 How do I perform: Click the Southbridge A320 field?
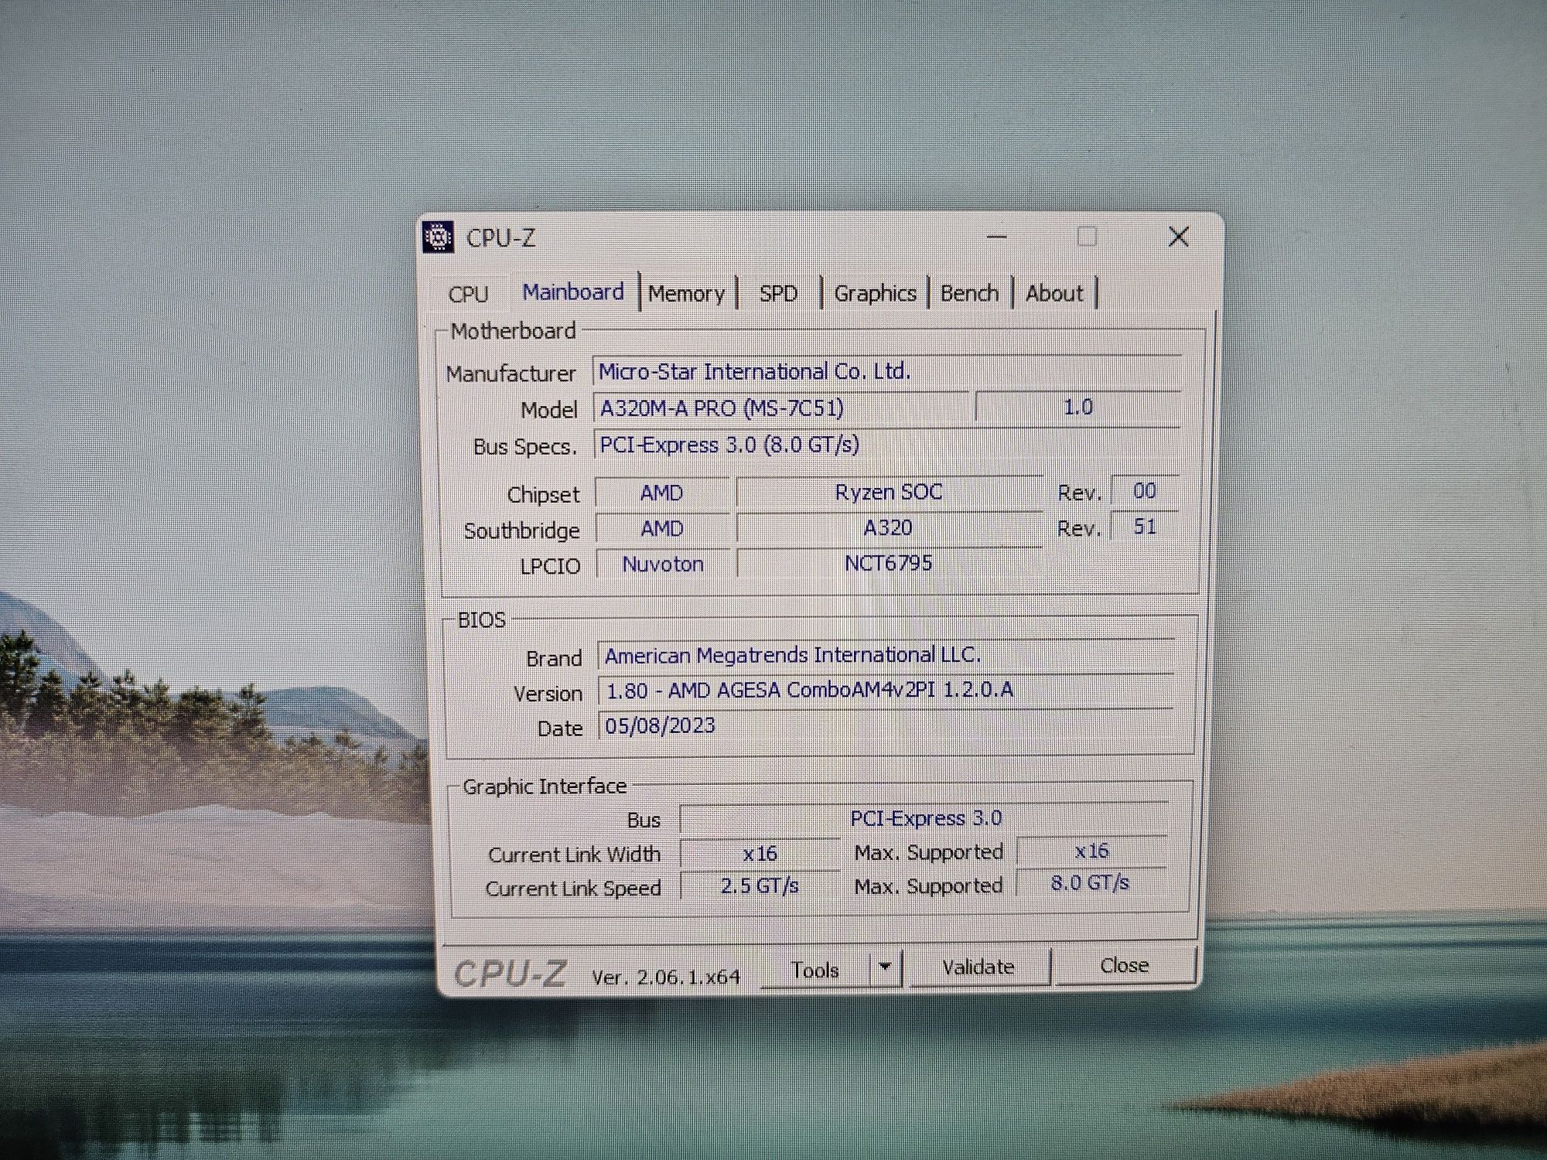click(889, 528)
